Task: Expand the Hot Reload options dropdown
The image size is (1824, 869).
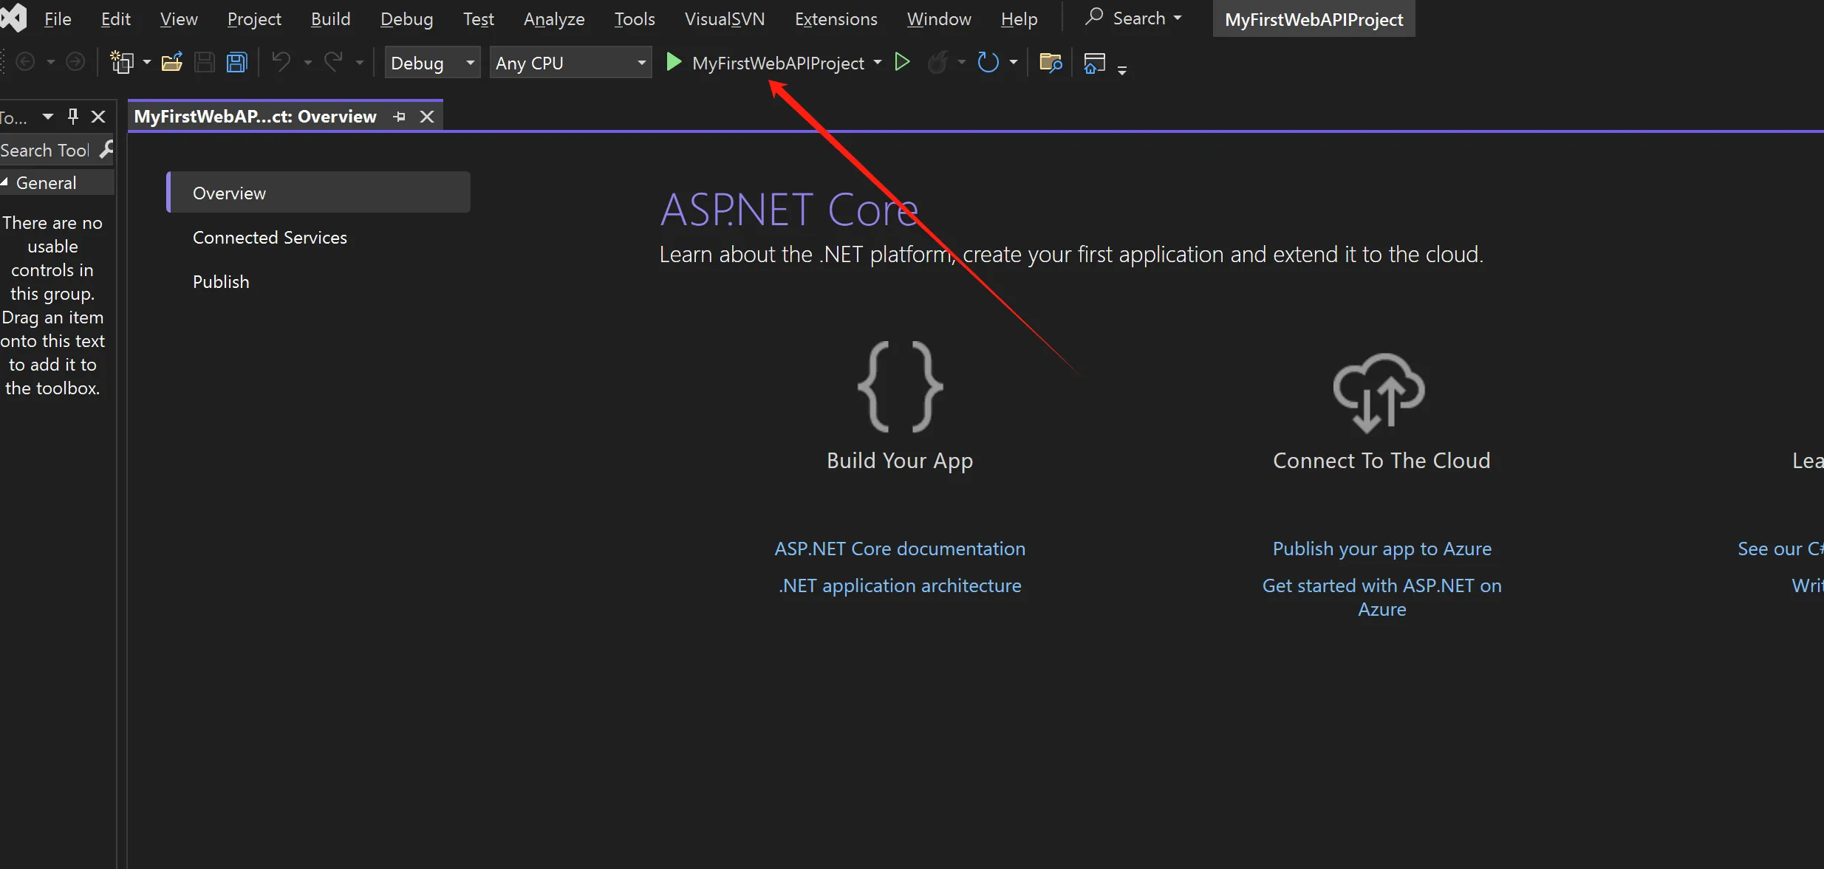Action: pos(961,63)
